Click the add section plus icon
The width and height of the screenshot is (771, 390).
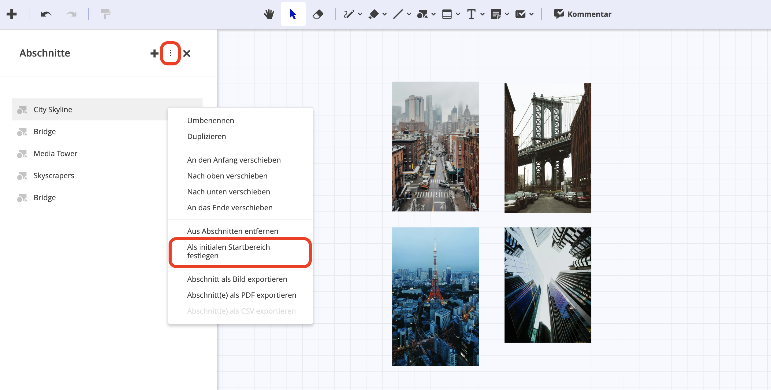pyautogui.click(x=155, y=53)
